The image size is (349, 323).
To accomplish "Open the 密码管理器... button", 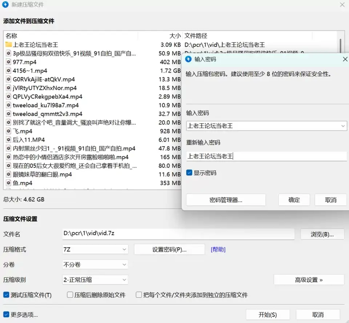I will pyautogui.click(x=226, y=200).
